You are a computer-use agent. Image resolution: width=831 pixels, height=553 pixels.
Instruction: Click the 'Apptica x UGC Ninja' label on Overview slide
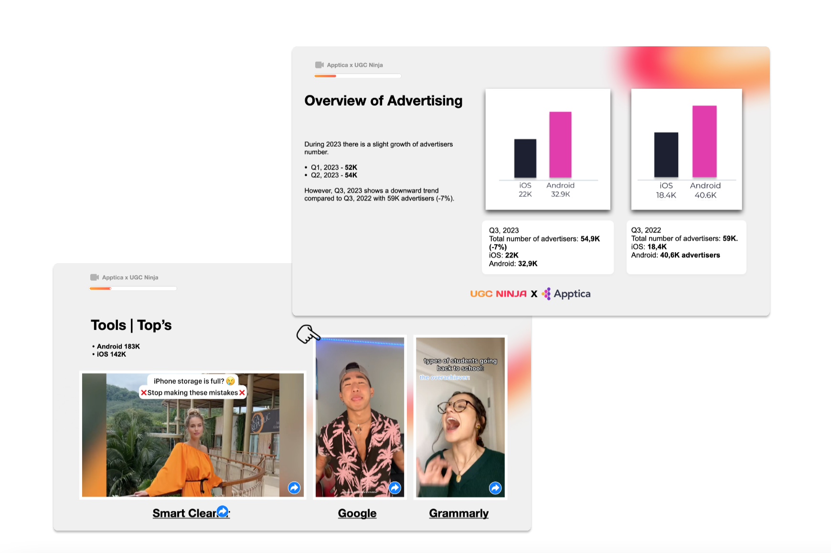pos(355,65)
